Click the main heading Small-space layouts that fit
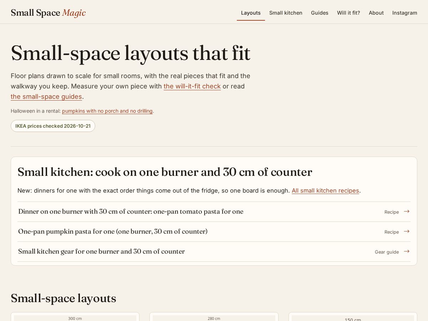Viewport: 428px width, 321px height. pyautogui.click(x=131, y=53)
